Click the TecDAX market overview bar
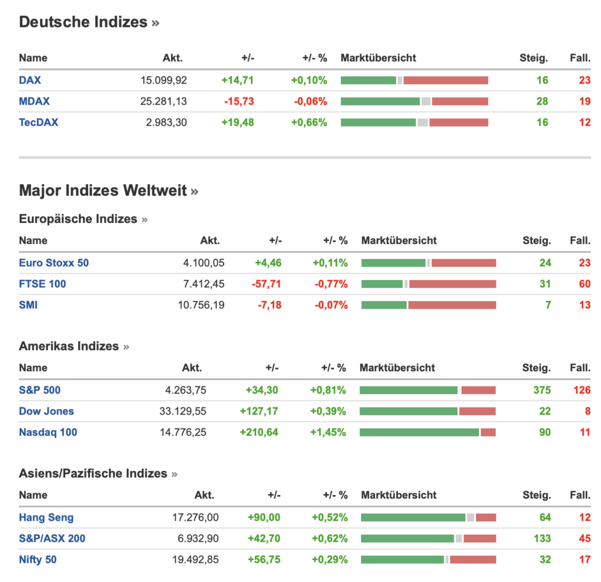601x582 pixels. [x=414, y=123]
